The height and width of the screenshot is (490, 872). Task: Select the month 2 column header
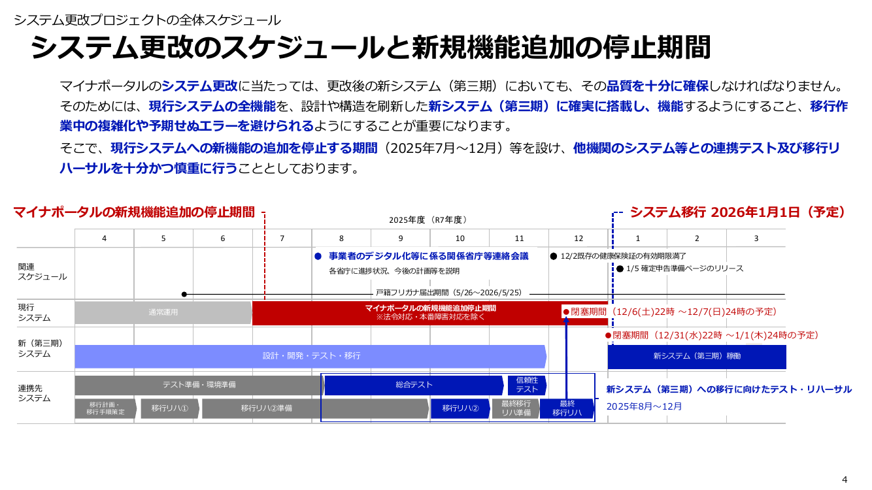(x=697, y=238)
